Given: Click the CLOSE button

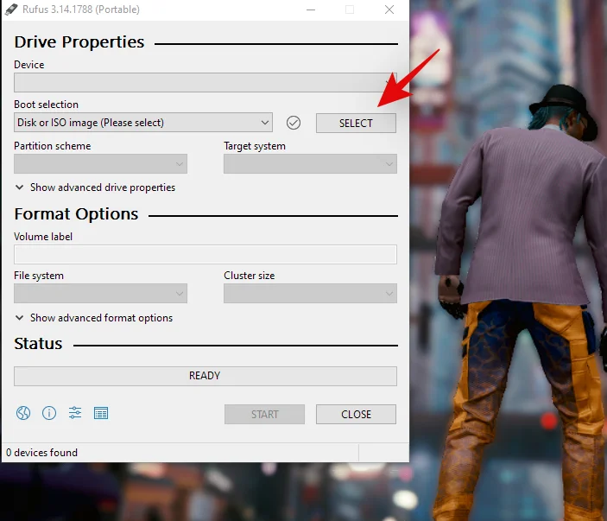Looking at the screenshot, I should [x=356, y=415].
